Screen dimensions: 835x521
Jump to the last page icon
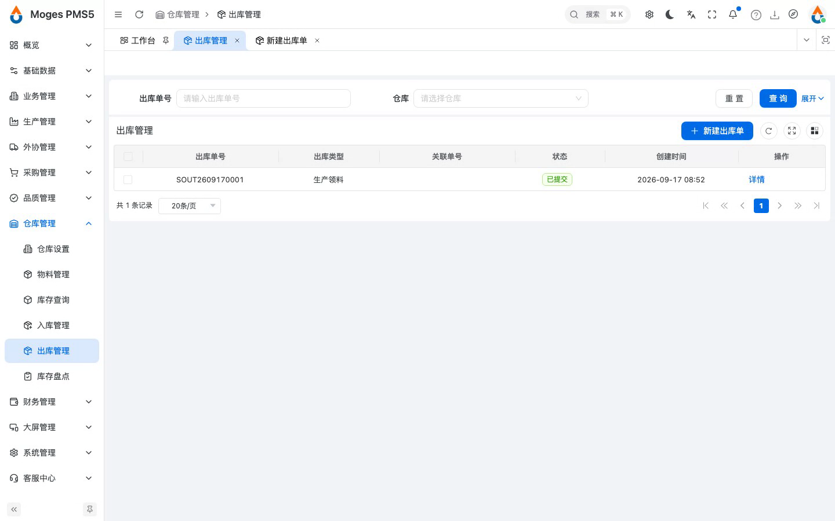[x=816, y=206]
